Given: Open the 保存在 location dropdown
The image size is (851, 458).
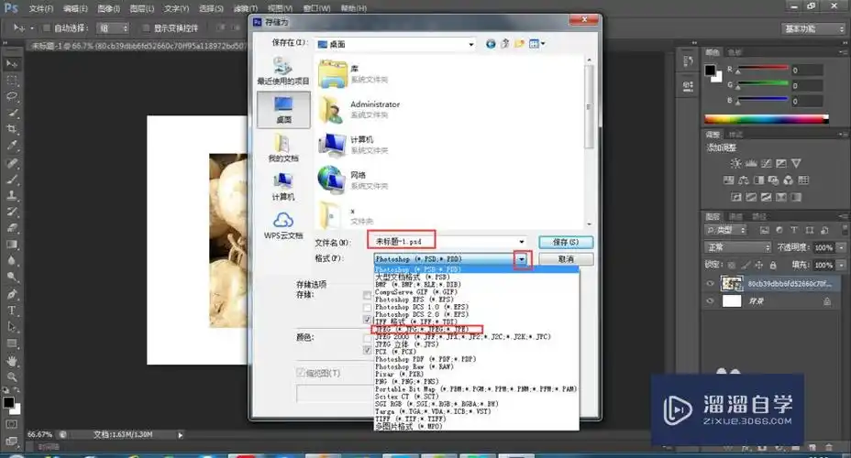Looking at the screenshot, I should pyautogui.click(x=471, y=45).
